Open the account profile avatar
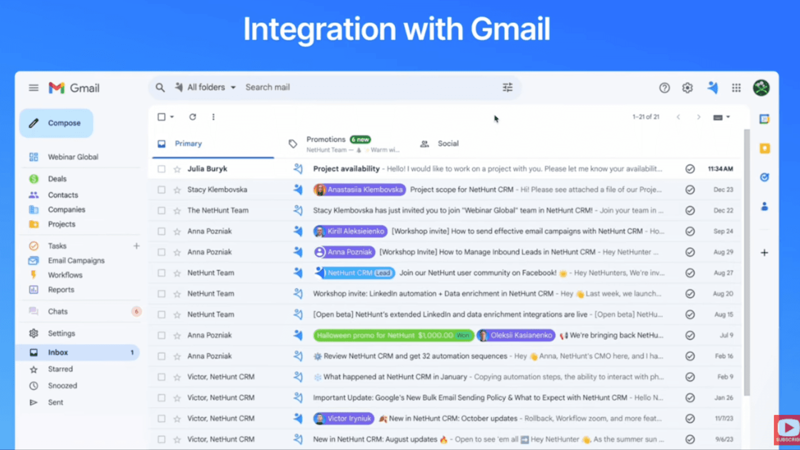Screen dimensions: 800x450 click(761, 88)
